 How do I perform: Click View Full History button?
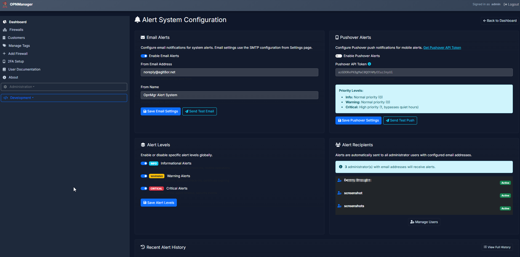(x=497, y=247)
